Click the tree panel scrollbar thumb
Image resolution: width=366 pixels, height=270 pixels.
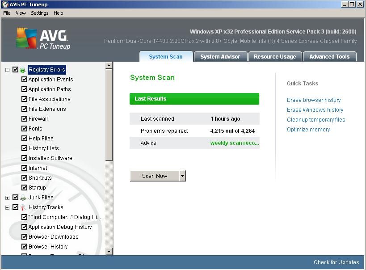coord(109,115)
